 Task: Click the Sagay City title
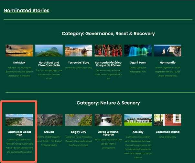pyautogui.click(x=79, y=132)
